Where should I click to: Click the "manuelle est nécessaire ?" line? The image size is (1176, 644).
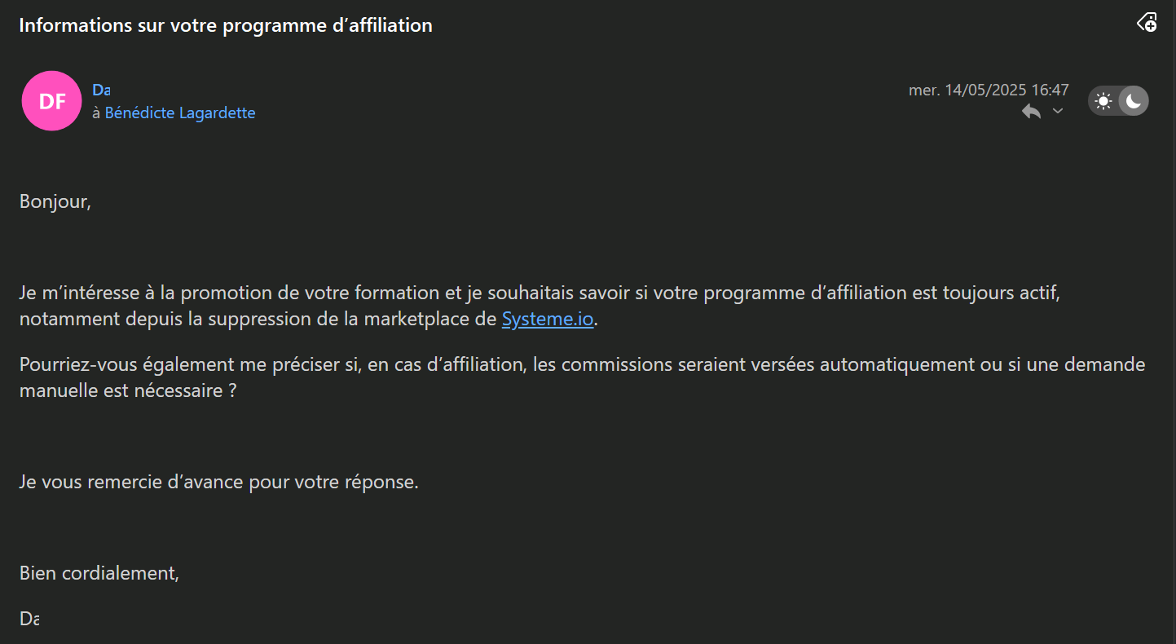(x=128, y=390)
